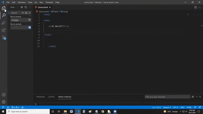Click Visual Studio Code taskbar icon
This screenshot has width=203, height=114.
78,111
